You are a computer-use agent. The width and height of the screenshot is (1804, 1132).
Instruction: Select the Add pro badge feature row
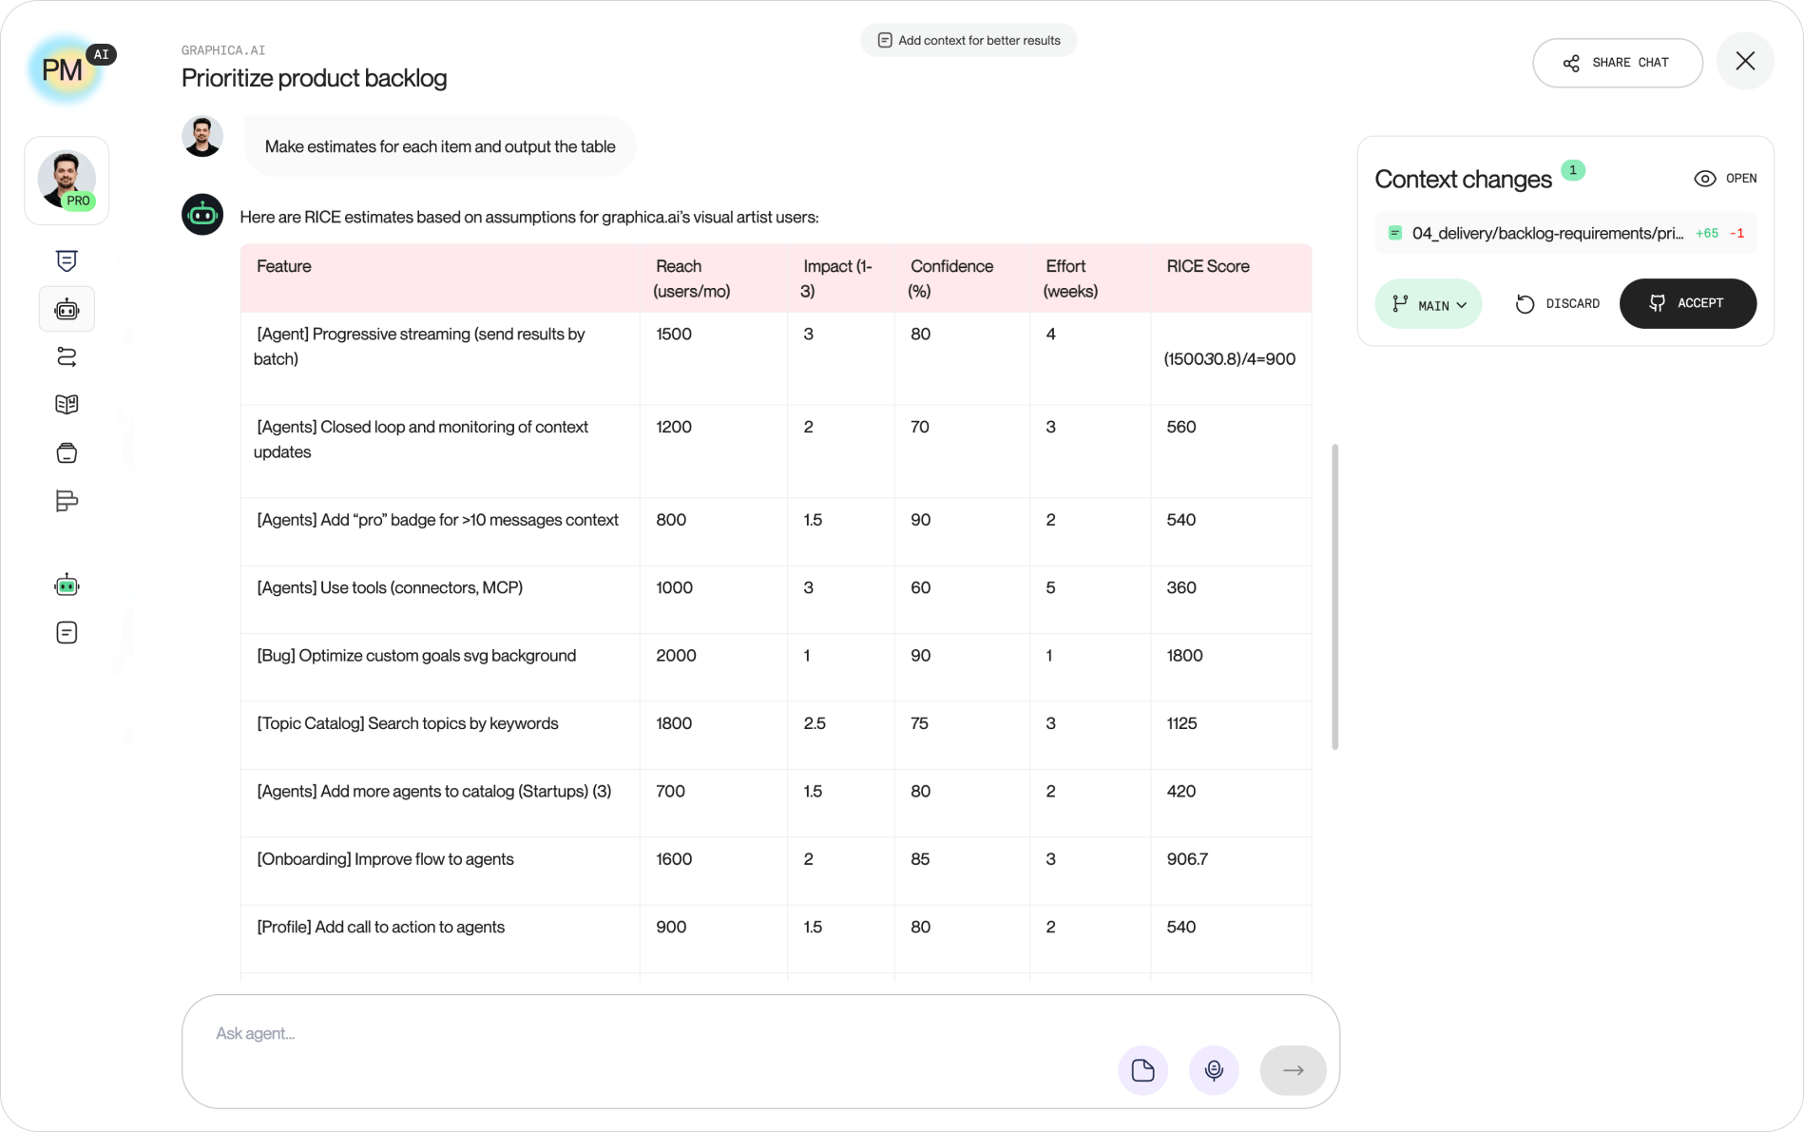(x=777, y=532)
